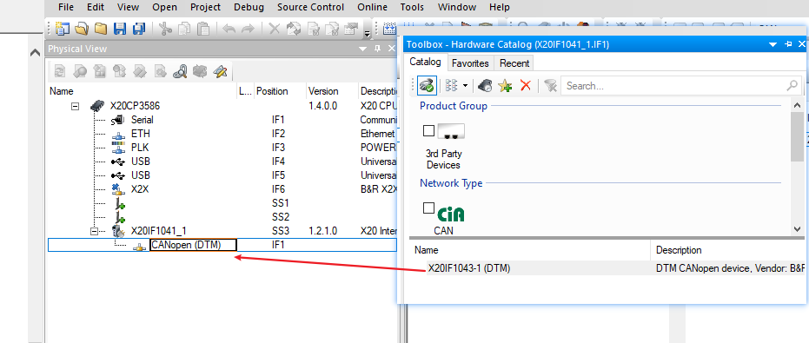The height and width of the screenshot is (343, 809).
Task: Click the plain yellow folder toolbar icon
Action: [101, 29]
